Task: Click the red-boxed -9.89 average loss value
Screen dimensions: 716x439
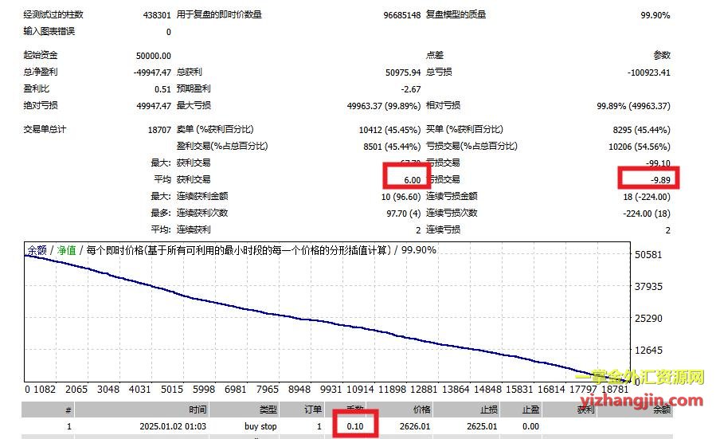Action: [x=657, y=180]
